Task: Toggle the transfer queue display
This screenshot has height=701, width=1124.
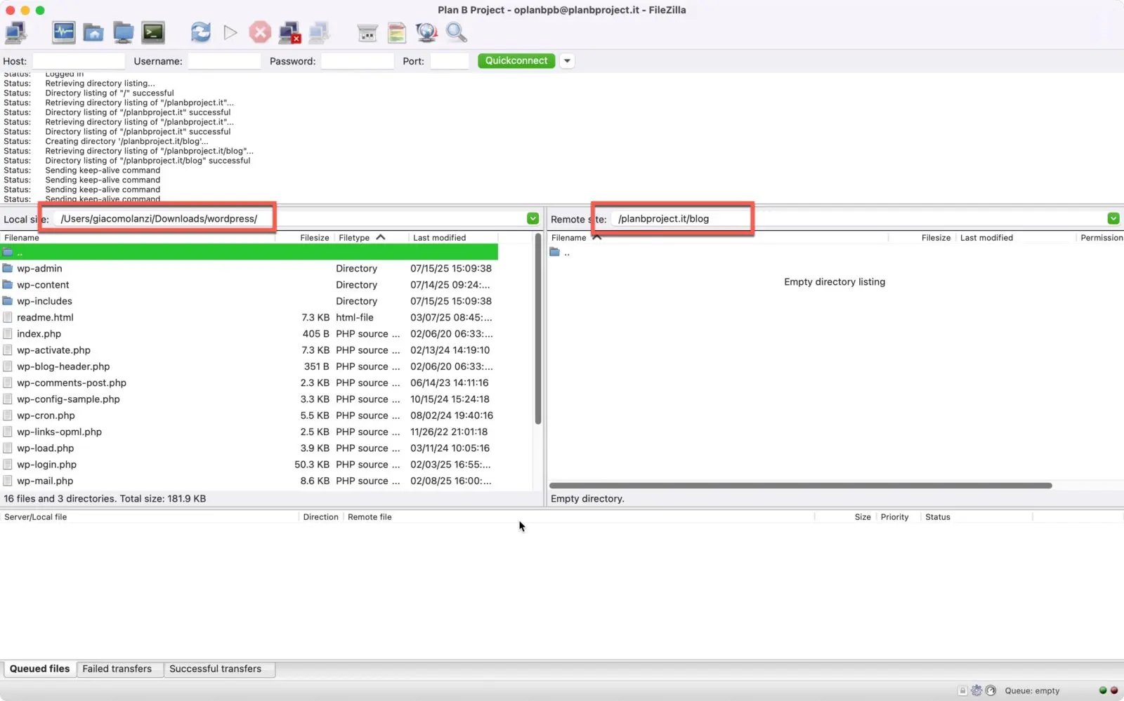Action: [153, 32]
